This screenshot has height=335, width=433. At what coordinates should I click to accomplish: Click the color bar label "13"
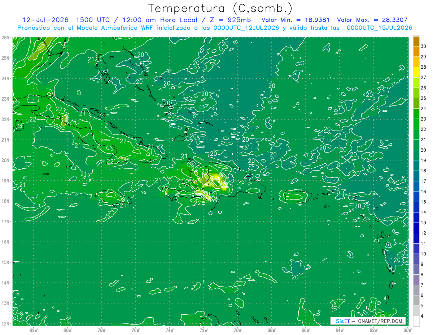click(424, 223)
